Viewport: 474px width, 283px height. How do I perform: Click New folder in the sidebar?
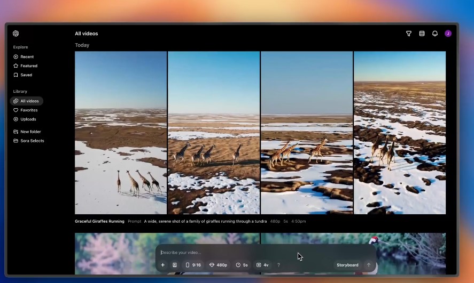[x=27, y=132]
